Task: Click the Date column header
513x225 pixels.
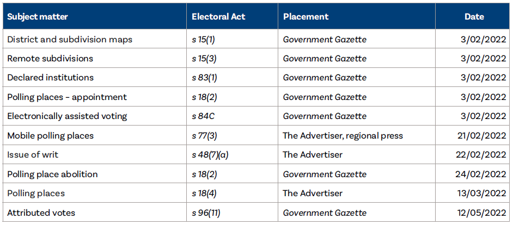Action: point(474,16)
